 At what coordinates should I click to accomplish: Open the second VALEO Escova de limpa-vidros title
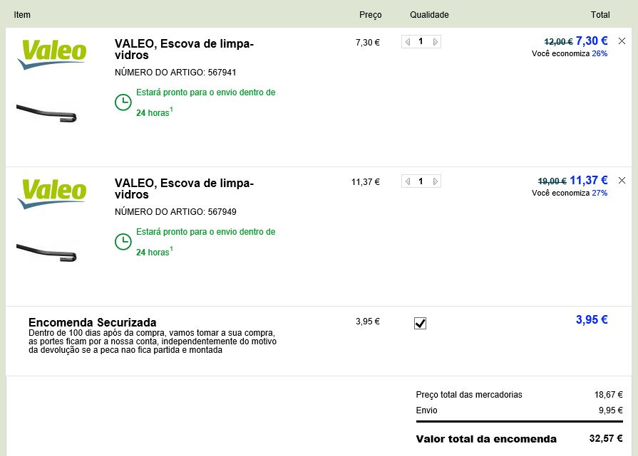[184, 189]
